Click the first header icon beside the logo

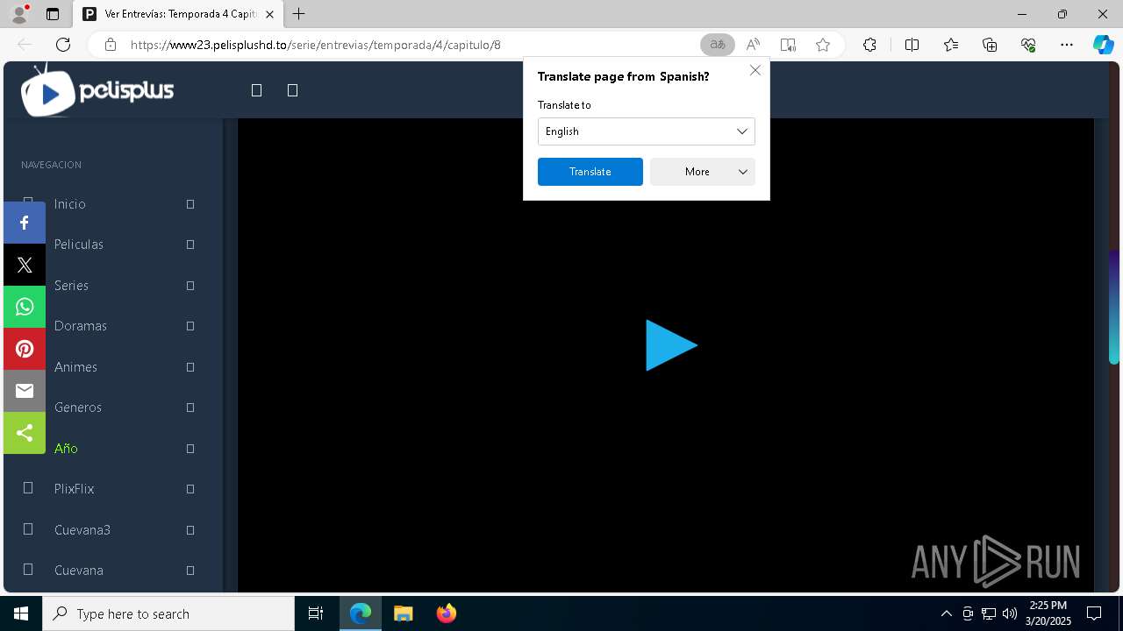[257, 90]
